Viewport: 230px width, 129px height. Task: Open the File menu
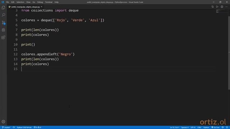7,2
